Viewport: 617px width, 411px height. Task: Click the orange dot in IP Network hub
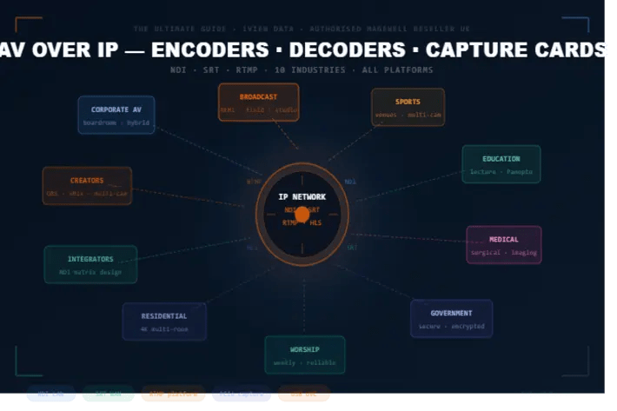(302, 215)
